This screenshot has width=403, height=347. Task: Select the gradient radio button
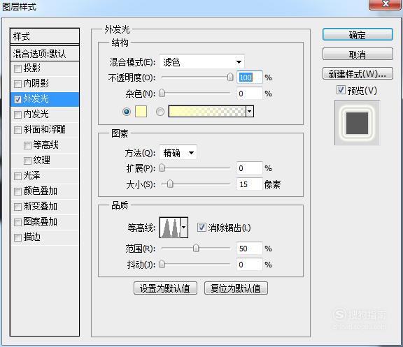(x=160, y=112)
